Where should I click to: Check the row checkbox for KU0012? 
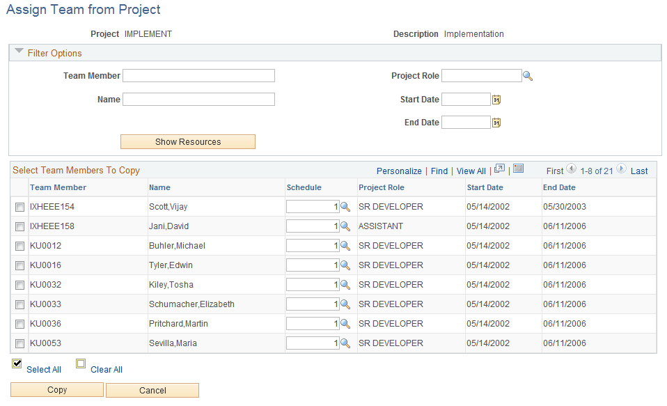[19, 245]
